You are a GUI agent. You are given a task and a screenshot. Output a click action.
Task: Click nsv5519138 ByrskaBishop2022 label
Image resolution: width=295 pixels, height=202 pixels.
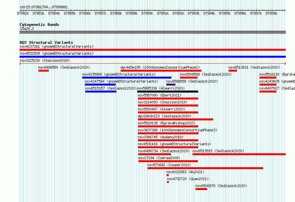(x=166, y=123)
